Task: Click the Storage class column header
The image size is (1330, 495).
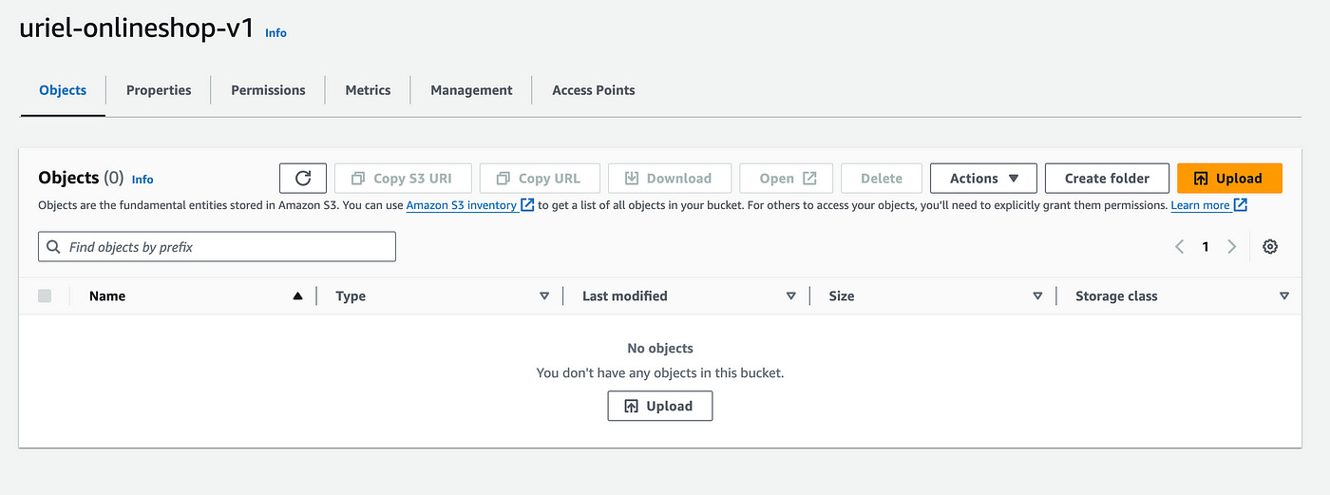Action: click(x=1116, y=296)
